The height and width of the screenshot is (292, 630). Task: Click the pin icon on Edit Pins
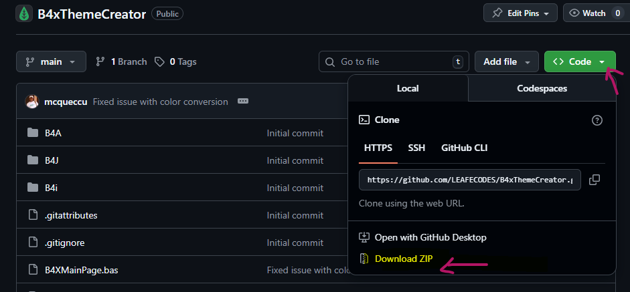(x=497, y=13)
